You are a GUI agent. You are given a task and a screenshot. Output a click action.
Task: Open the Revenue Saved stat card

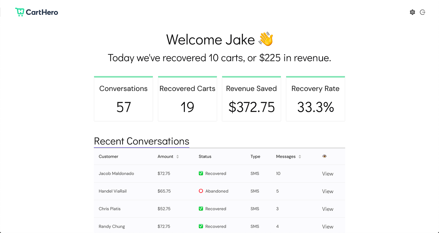(x=251, y=99)
